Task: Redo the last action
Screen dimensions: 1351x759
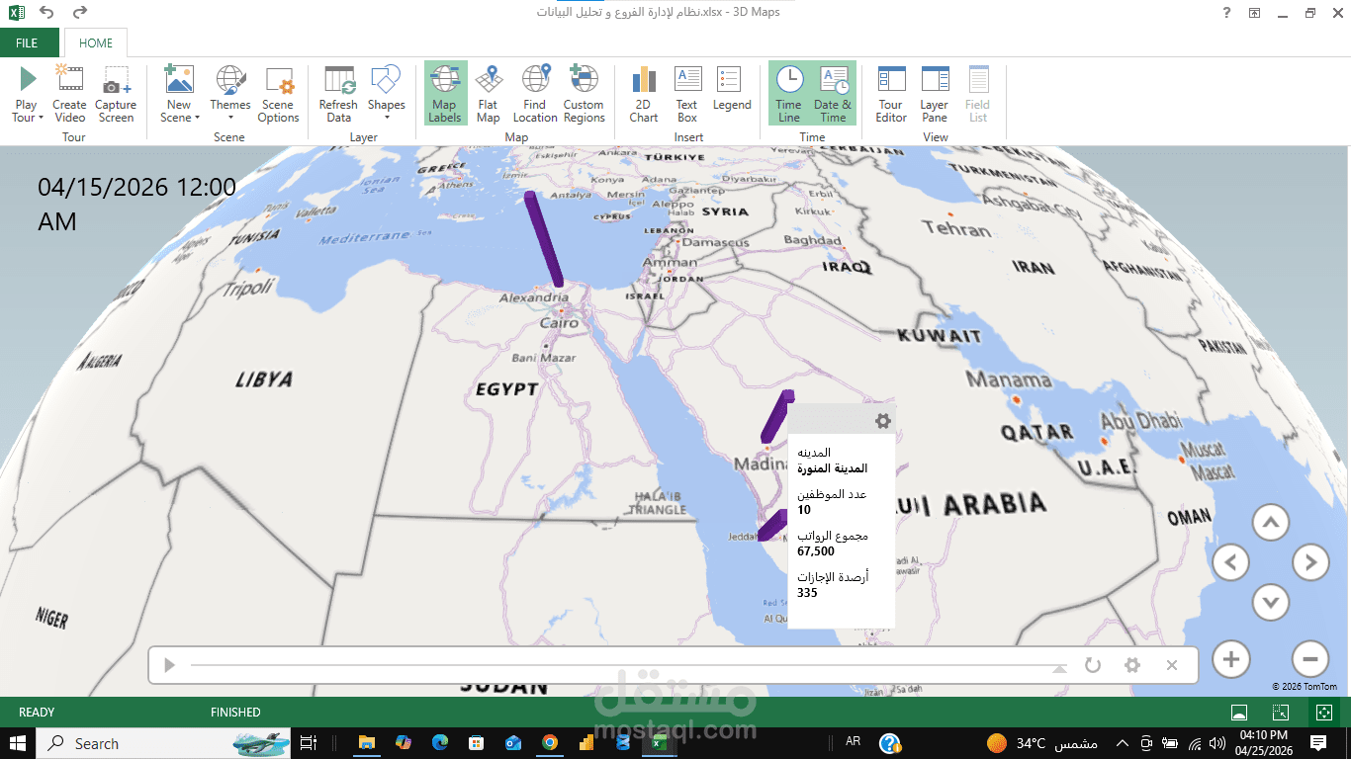Action: pyautogui.click(x=80, y=13)
